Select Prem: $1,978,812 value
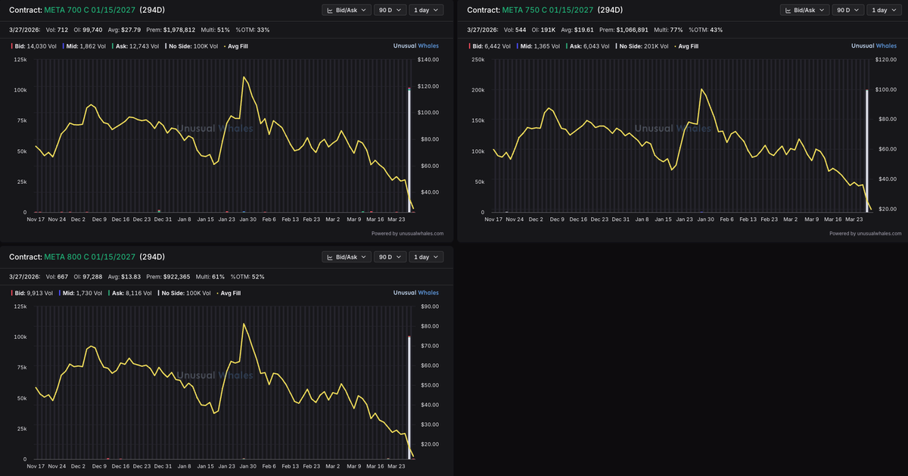Screen dimensions: 908x476 point(171,30)
